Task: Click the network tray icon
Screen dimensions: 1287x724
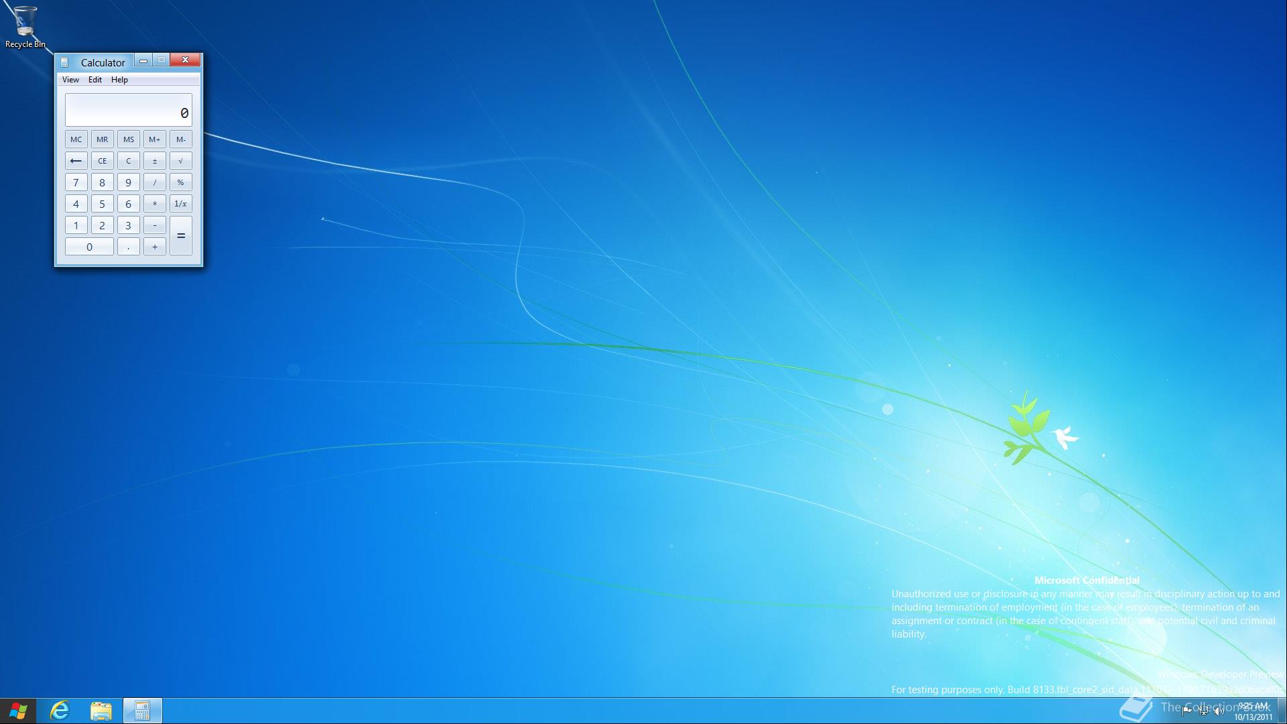Action: click(x=1203, y=711)
